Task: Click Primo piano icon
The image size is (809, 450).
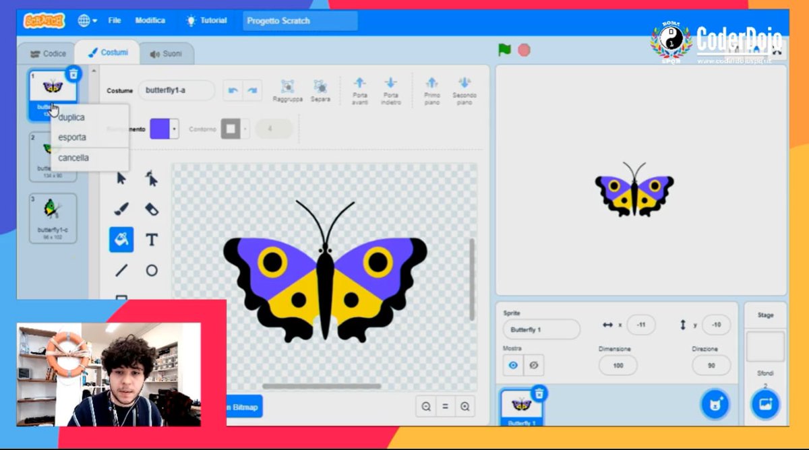Action: click(432, 83)
